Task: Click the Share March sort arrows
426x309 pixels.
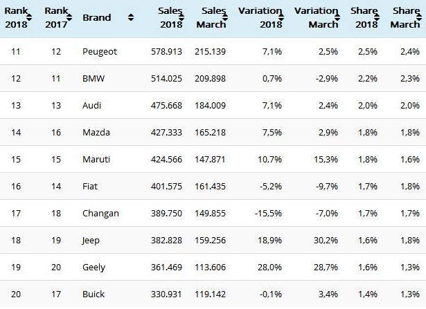Action: (420, 17)
